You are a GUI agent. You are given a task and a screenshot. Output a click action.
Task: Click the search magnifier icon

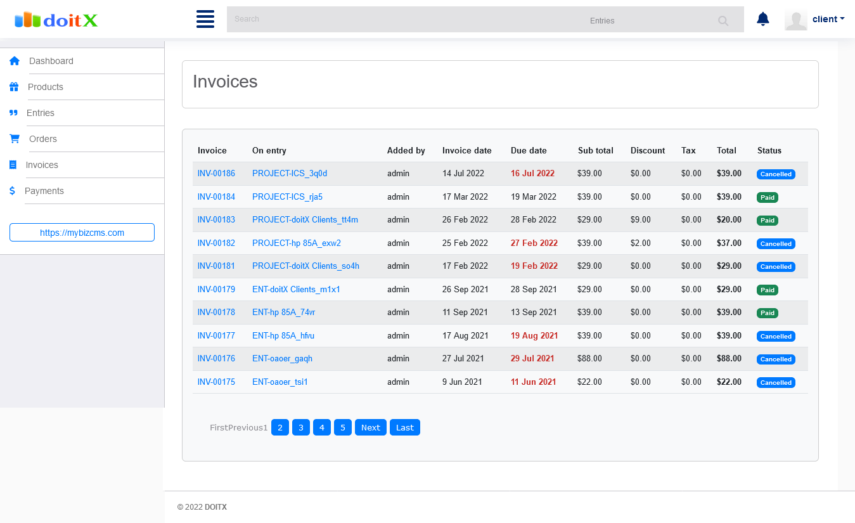(x=723, y=21)
